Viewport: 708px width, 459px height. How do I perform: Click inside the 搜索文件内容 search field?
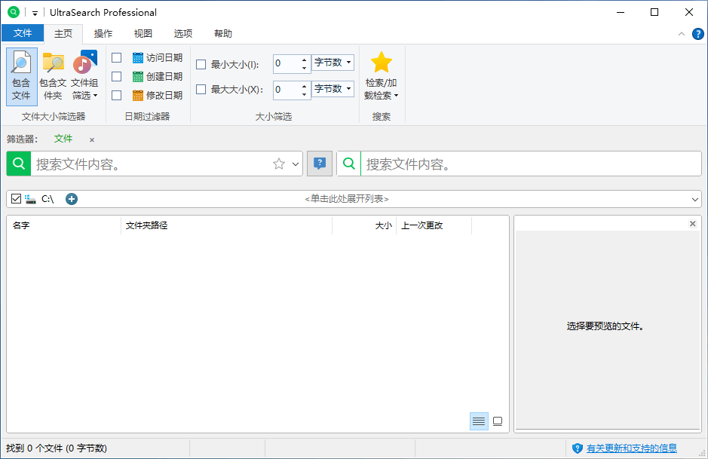point(151,163)
